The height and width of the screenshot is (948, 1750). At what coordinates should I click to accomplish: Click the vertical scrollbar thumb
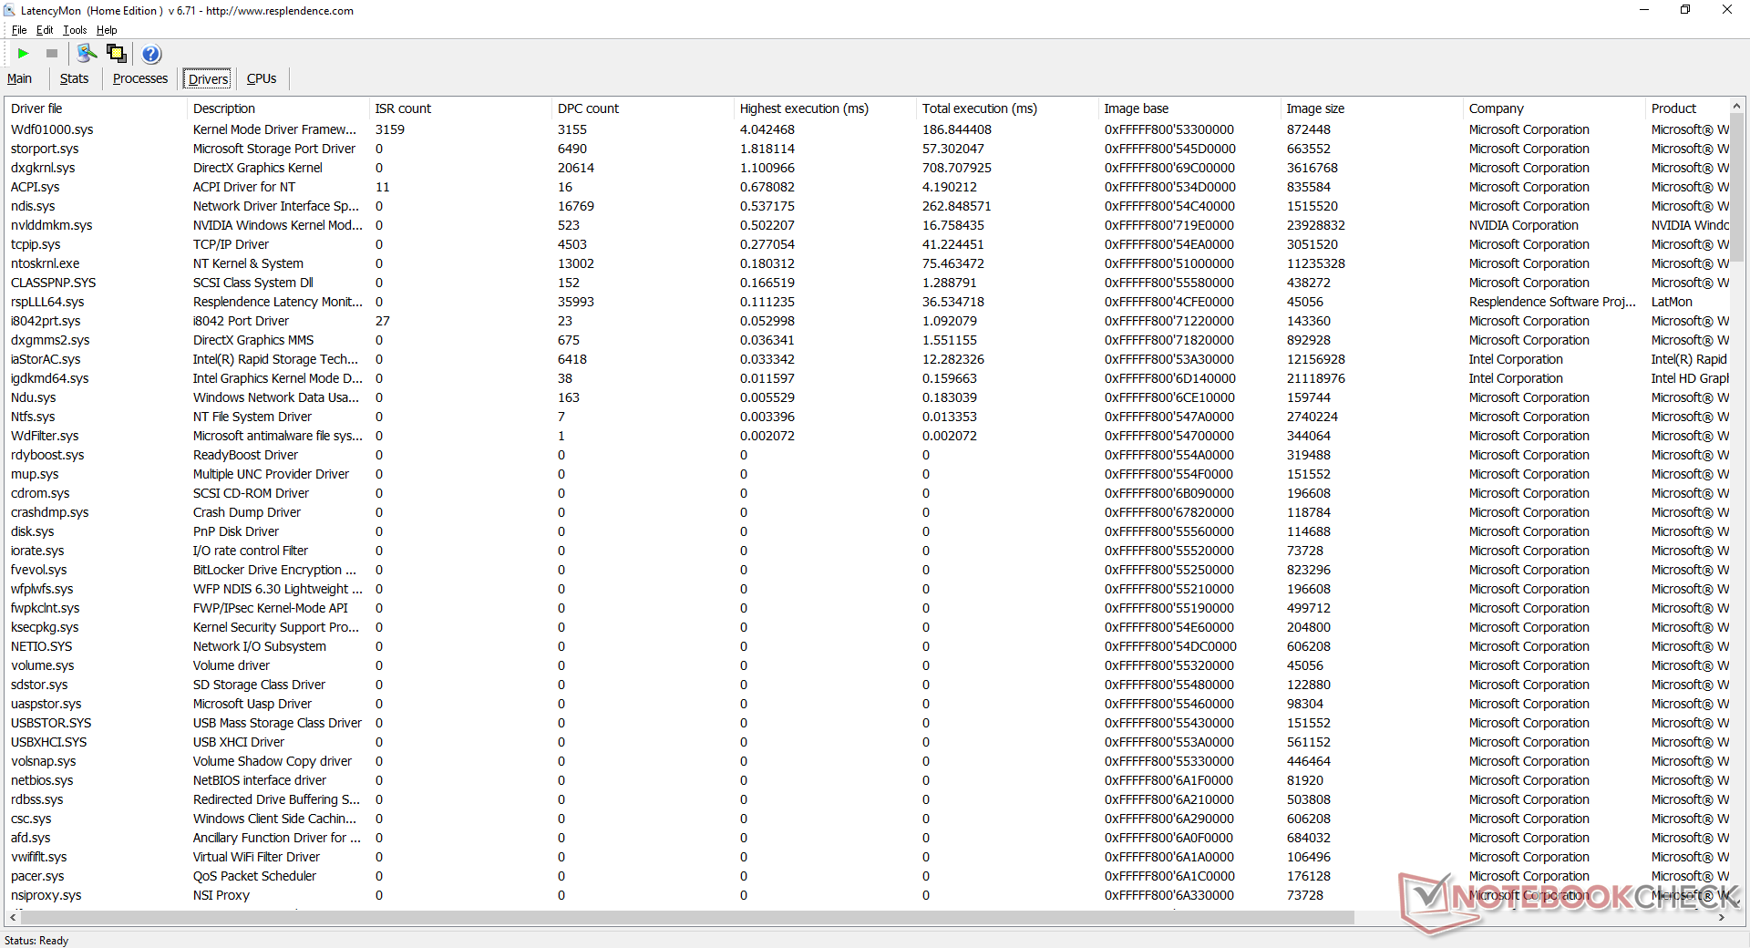pos(1736,187)
